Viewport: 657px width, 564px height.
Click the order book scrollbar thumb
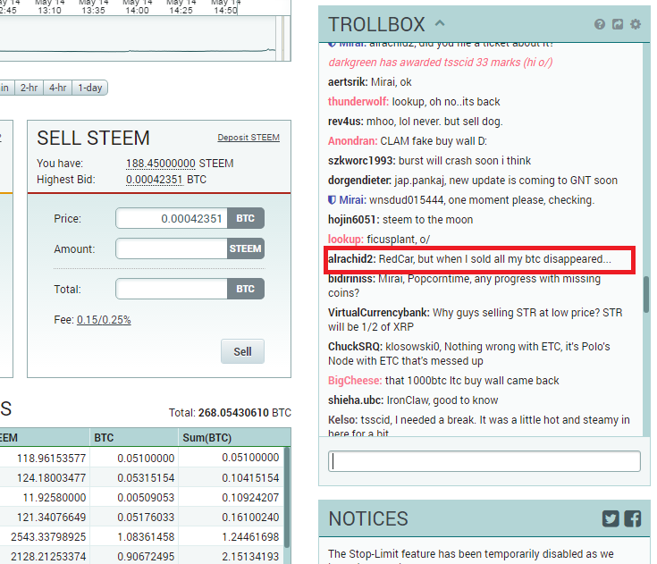[287, 498]
